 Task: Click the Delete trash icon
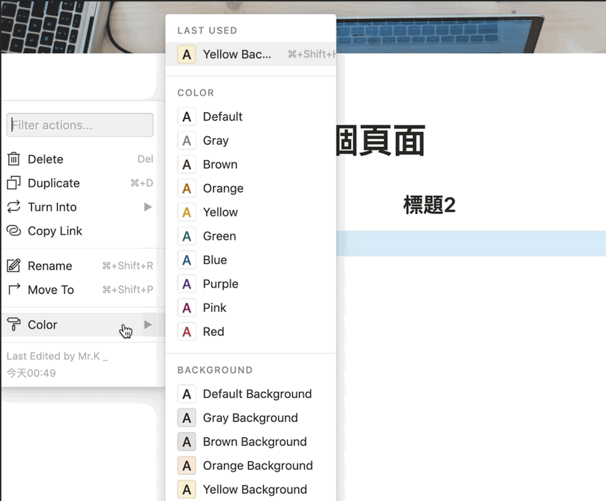[14, 159]
